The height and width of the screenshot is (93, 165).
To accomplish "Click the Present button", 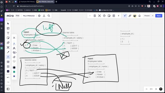I will pyautogui.click(x=147, y=16).
